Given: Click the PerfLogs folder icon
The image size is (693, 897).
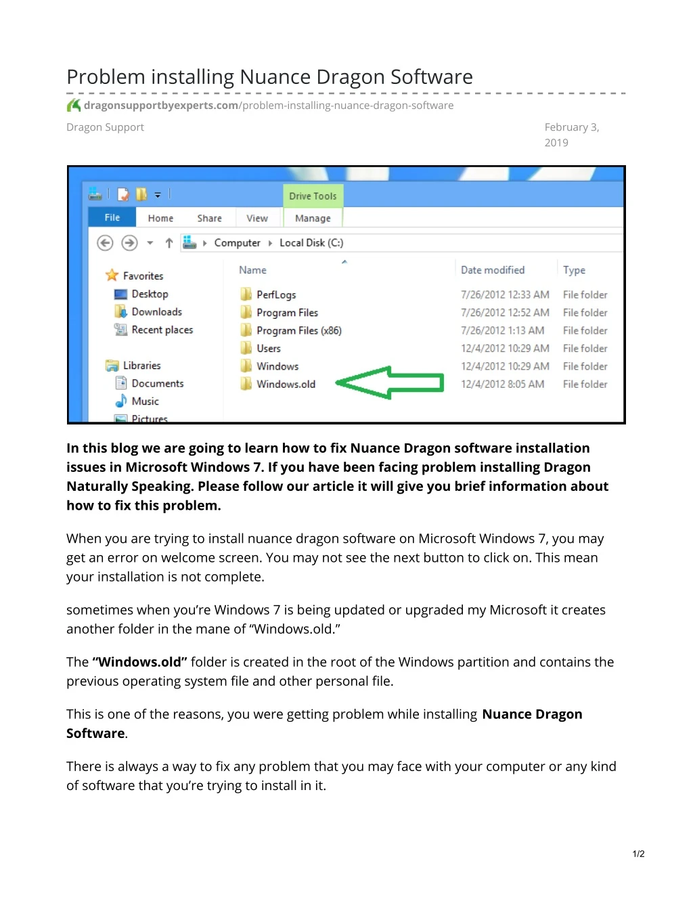Looking at the screenshot, I should click(246, 294).
